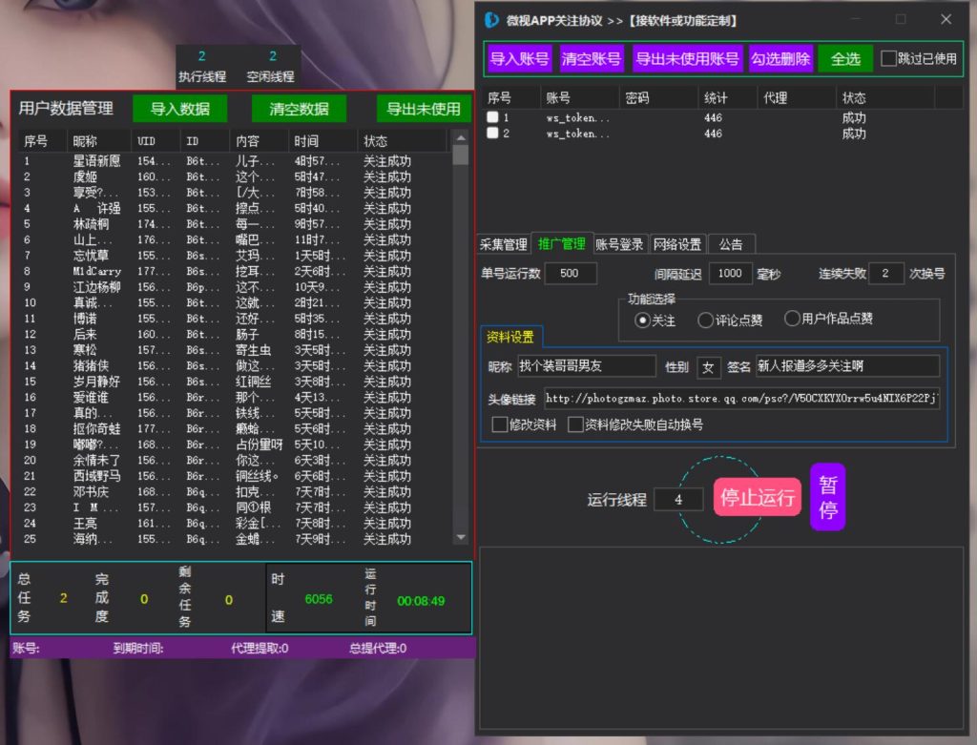Select user row 星语新愿
The image size is (977, 745).
[x=234, y=160]
